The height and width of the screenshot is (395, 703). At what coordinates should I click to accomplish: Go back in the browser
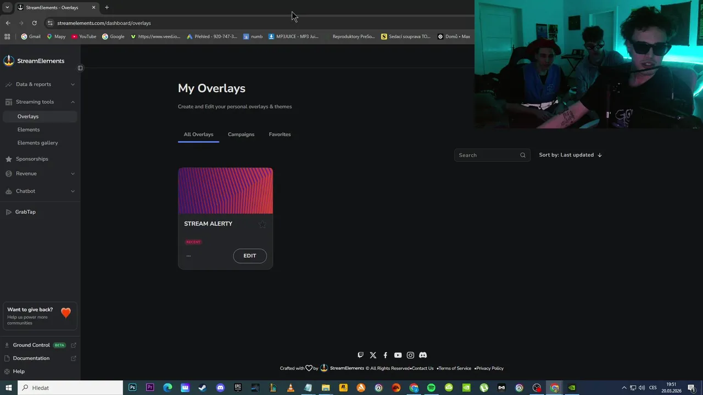pos(8,23)
